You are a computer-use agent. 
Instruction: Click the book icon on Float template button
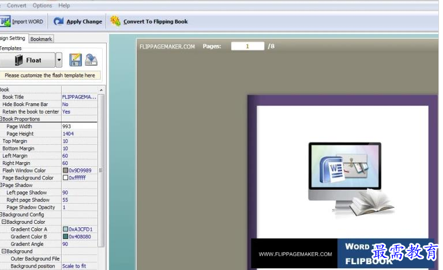coord(18,60)
